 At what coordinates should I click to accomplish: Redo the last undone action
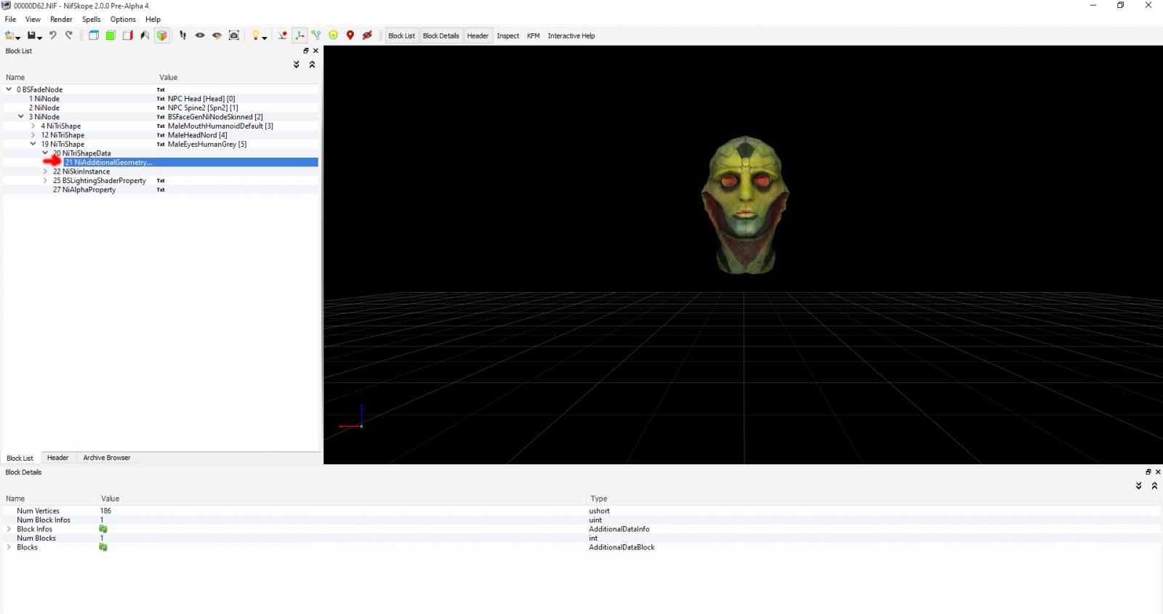(x=69, y=36)
